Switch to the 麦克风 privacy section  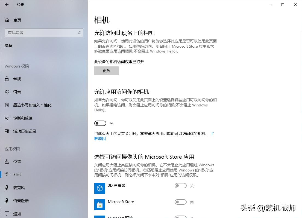[7, 188]
